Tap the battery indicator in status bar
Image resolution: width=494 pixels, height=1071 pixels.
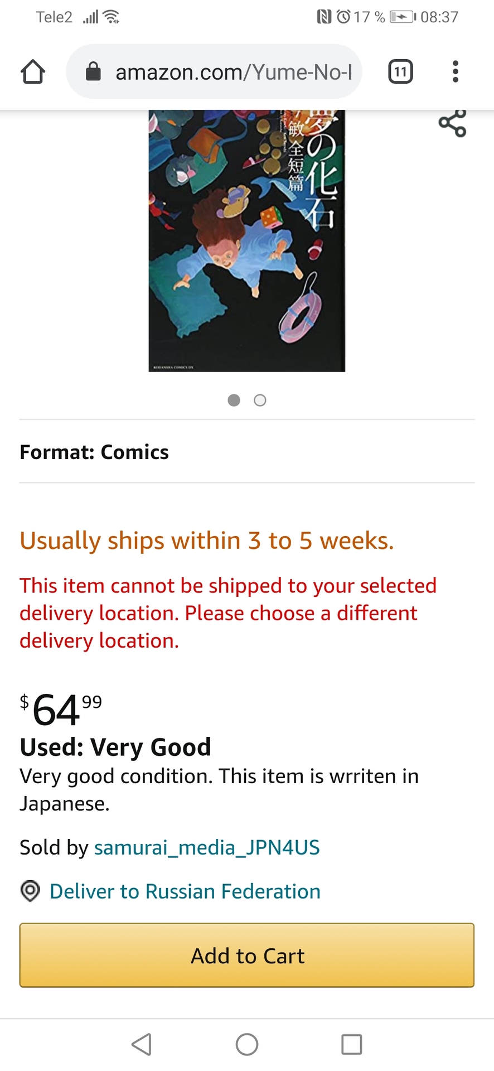[402, 17]
